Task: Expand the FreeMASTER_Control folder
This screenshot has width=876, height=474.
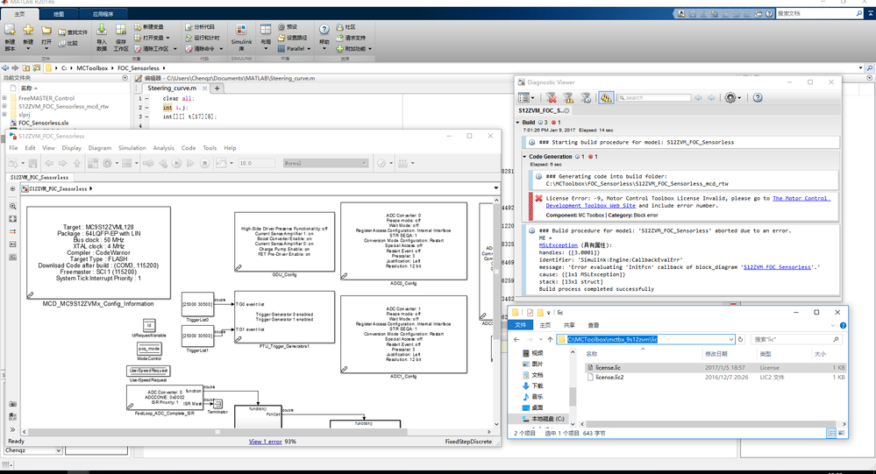Action: tap(4, 98)
